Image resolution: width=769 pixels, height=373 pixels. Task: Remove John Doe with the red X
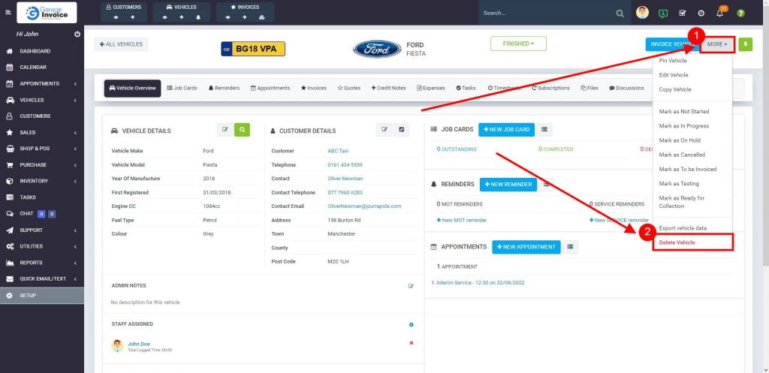(411, 343)
